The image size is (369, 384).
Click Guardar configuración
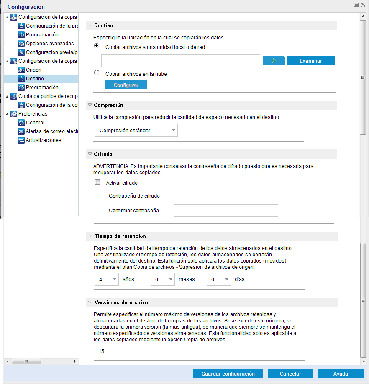[228, 374]
